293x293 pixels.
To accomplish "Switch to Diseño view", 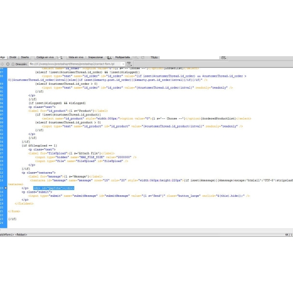I will (25, 57).
